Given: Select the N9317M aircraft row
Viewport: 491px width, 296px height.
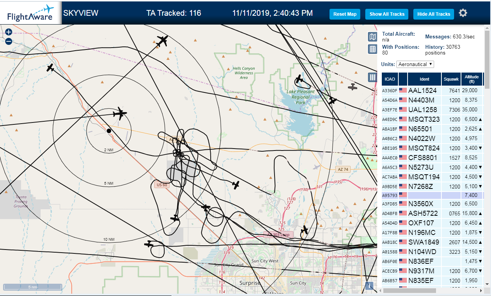Looking at the screenshot, I should coord(433,271).
